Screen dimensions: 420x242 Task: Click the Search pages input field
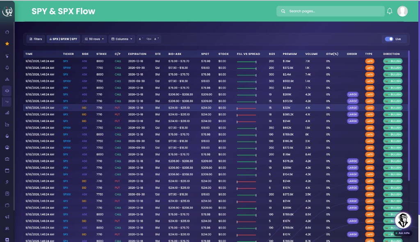[331, 11]
